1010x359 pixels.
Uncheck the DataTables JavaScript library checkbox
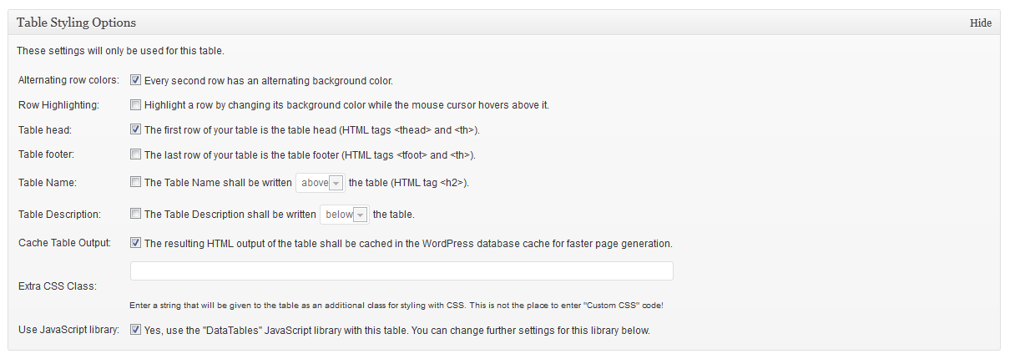(x=135, y=330)
